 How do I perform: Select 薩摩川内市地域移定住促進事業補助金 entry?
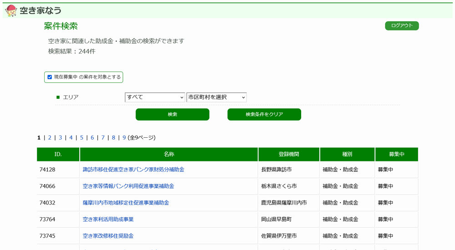tap(126, 203)
